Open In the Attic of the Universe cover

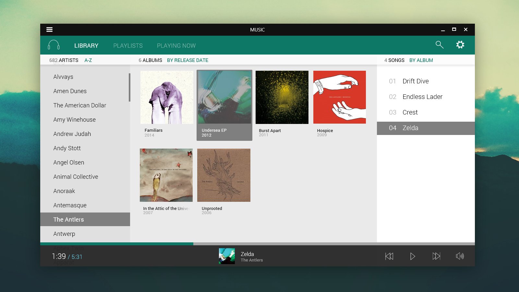pos(166,175)
